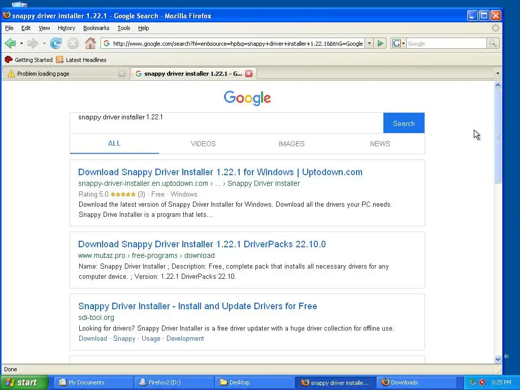Go to the Home page icon

click(x=90, y=43)
